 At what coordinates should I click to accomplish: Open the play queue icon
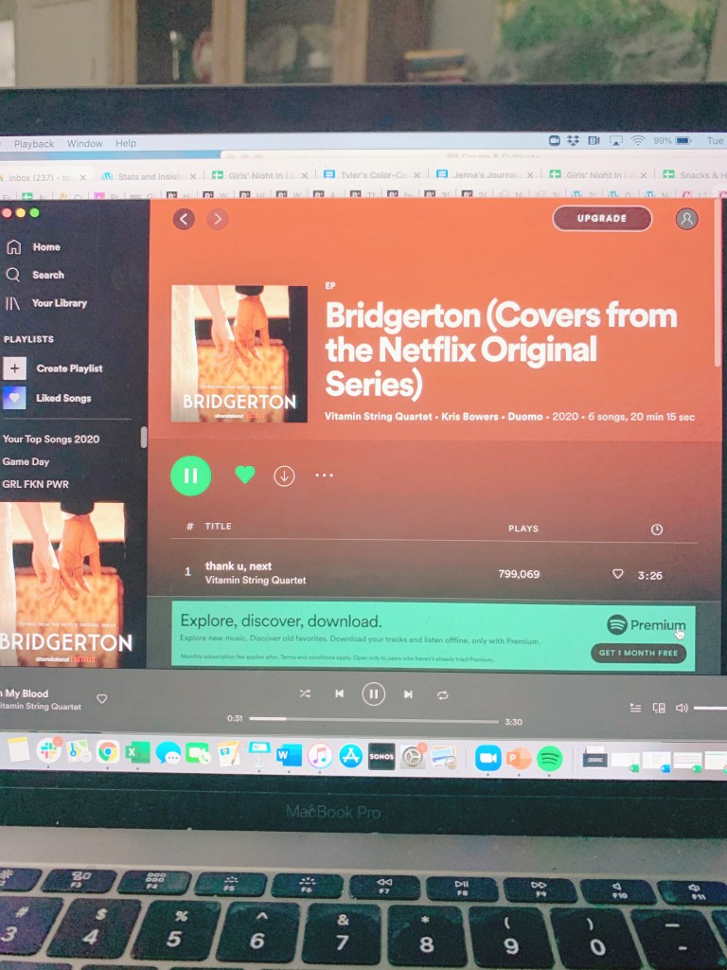tap(635, 708)
